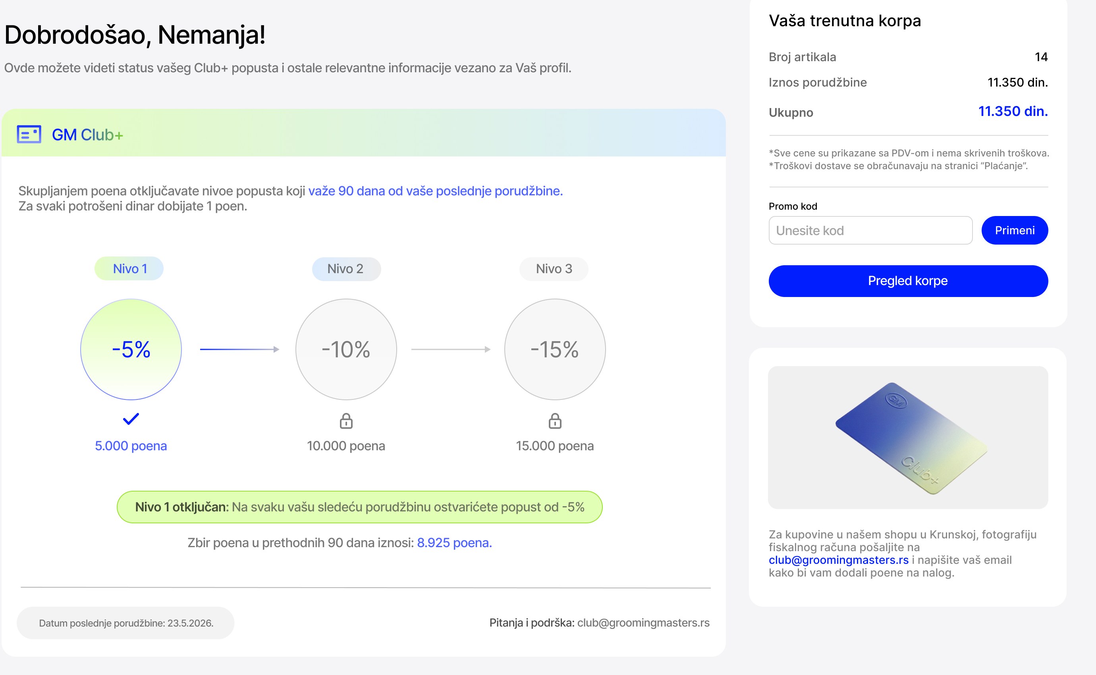Open the Nivo 2 level pill
This screenshot has width=1096, height=675.
[x=346, y=269]
